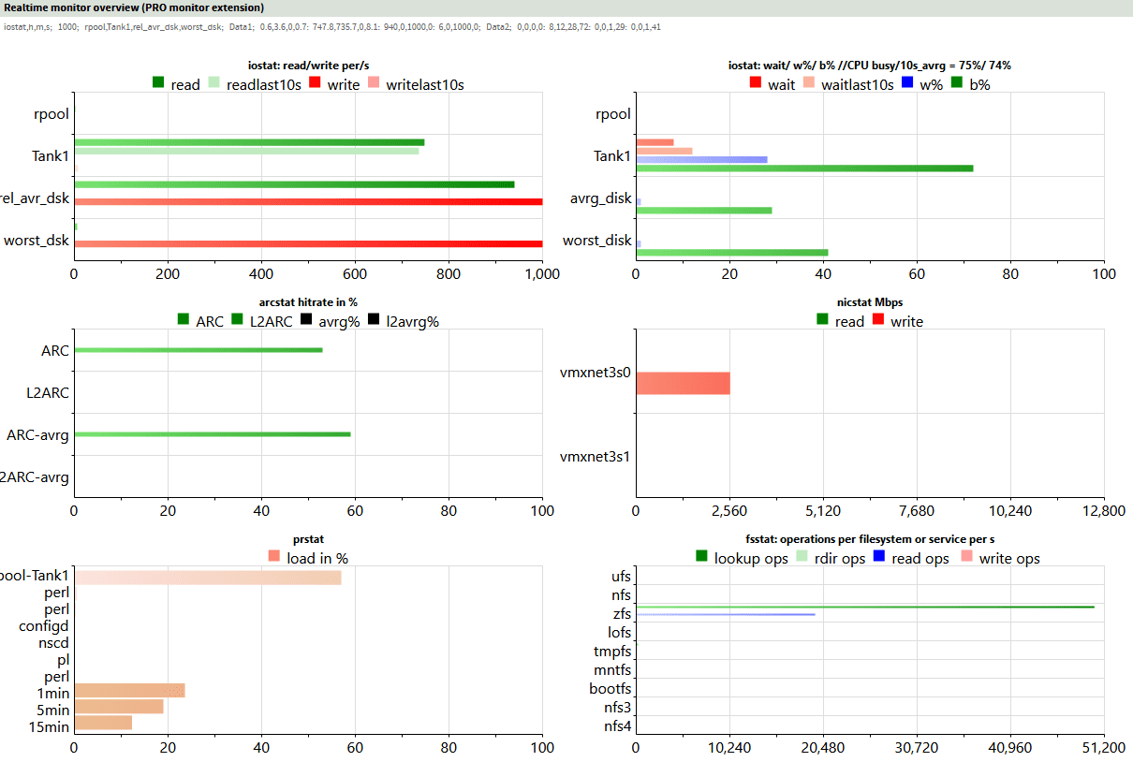
Task: Click the blue 'w%' legend swatch
Action: coord(906,83)
